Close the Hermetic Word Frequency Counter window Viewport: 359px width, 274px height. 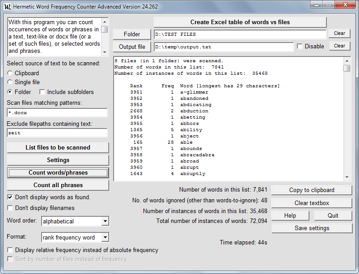[345, 5]
